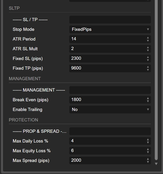The height and width of the screenshot is (174, 163).
Task: Click the SLTP section header
Action: [14, 8]
